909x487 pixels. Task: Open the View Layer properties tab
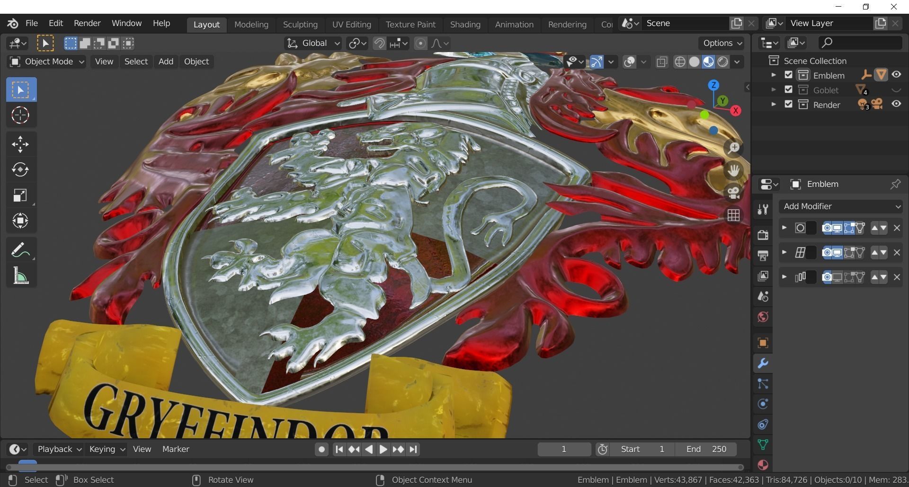tap(763, 276)
